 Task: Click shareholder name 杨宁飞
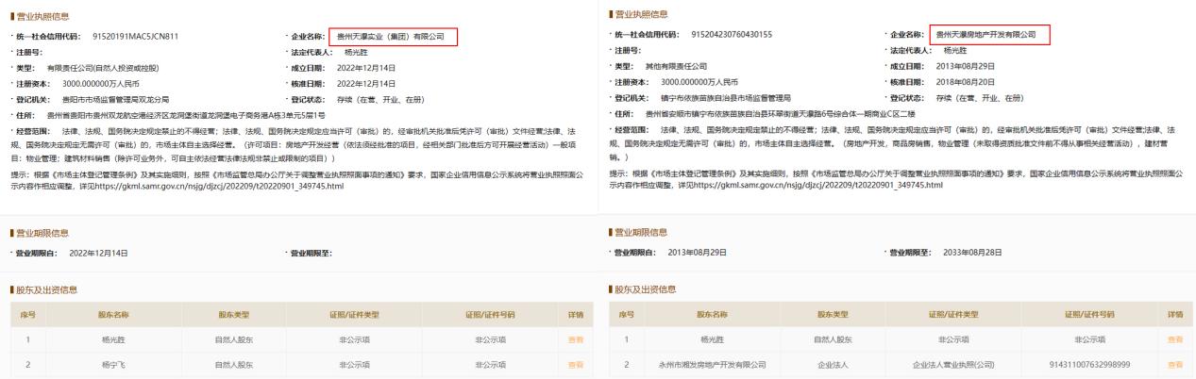tap(113, 363)
